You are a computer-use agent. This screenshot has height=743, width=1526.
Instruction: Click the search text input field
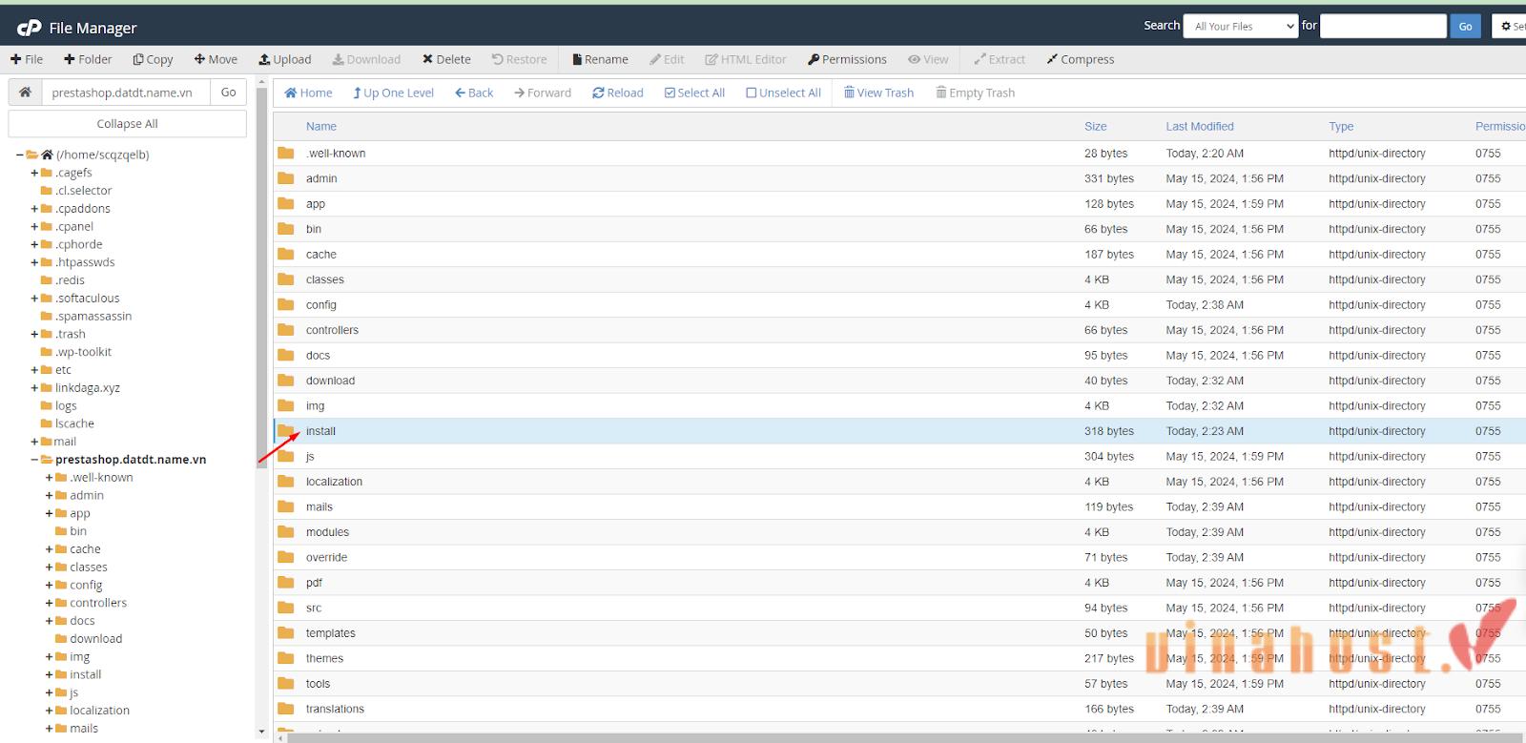(1383, 26)
